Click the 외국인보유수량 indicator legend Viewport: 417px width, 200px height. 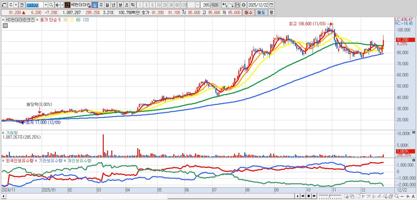click(x=20, y=161)
